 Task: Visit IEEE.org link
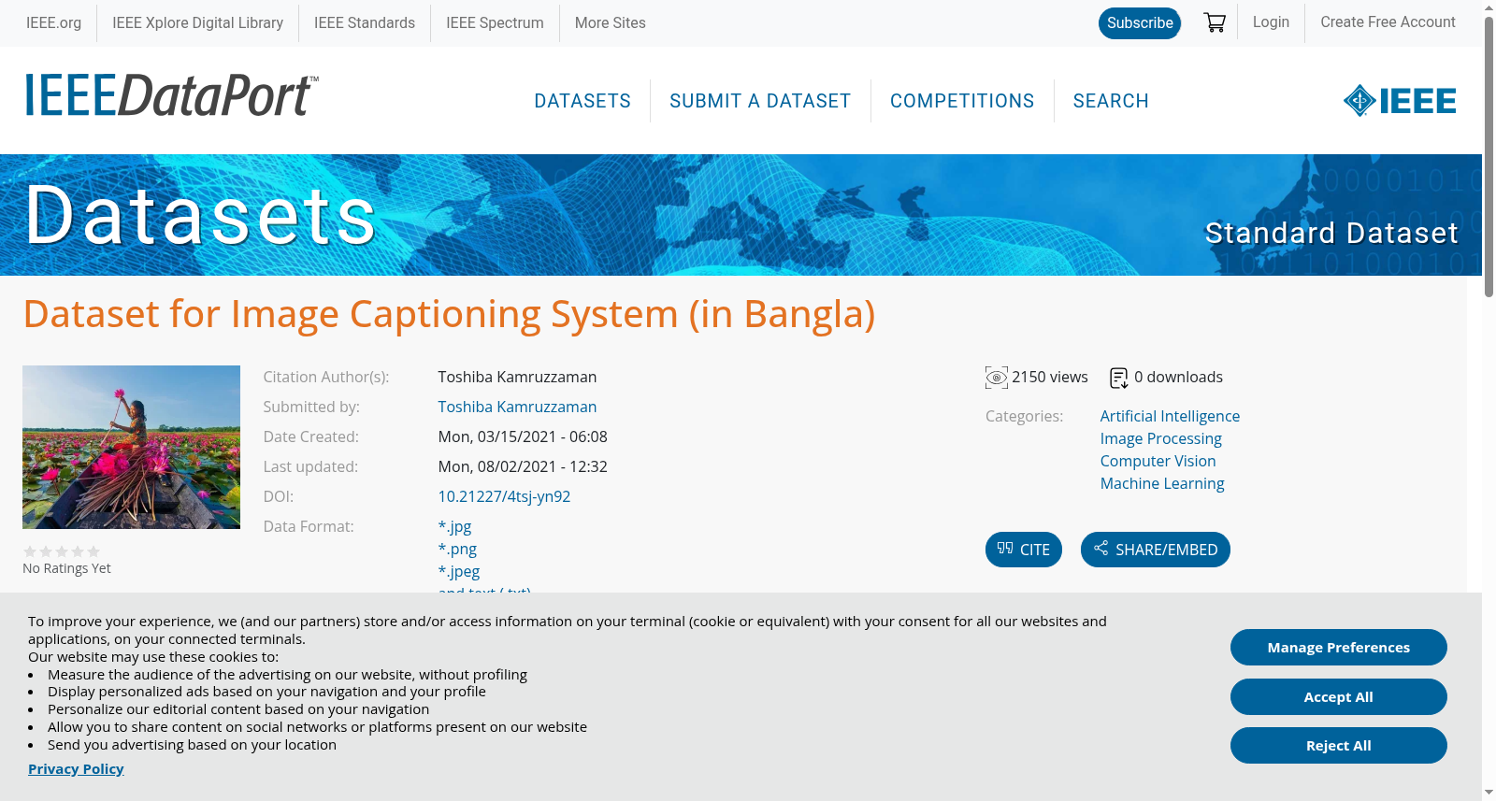[53, 23]
